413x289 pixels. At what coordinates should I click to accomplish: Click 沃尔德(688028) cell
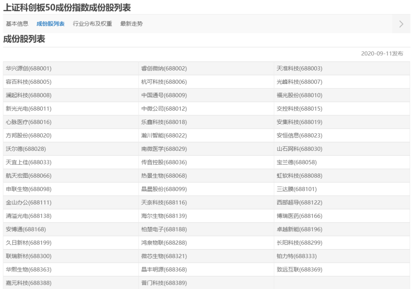click(26, 149)
